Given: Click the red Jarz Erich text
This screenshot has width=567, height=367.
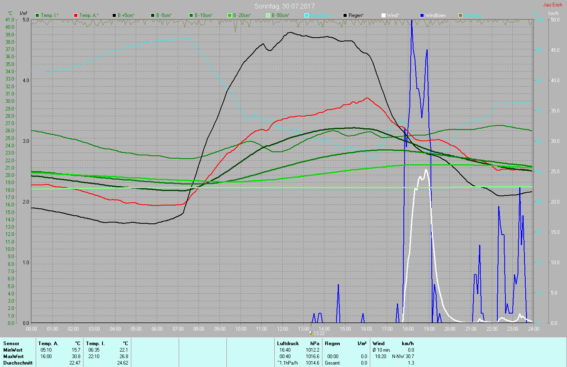Looking at the screenshot, I should (552, 5).
